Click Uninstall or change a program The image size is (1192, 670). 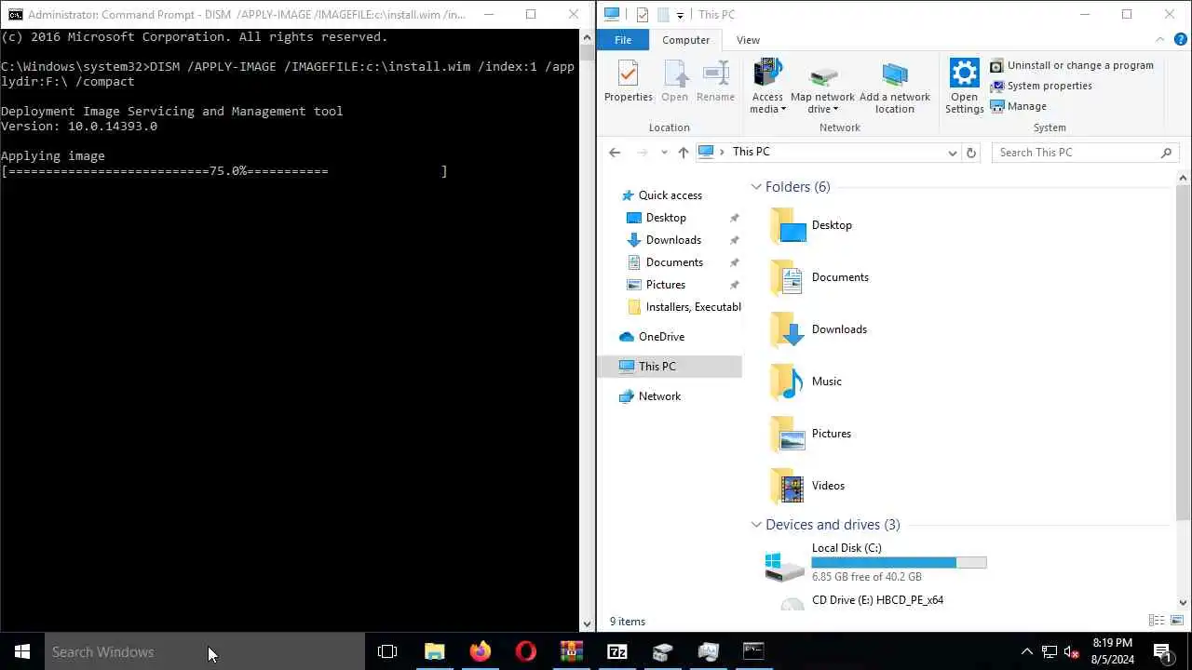pos(1071,65)
